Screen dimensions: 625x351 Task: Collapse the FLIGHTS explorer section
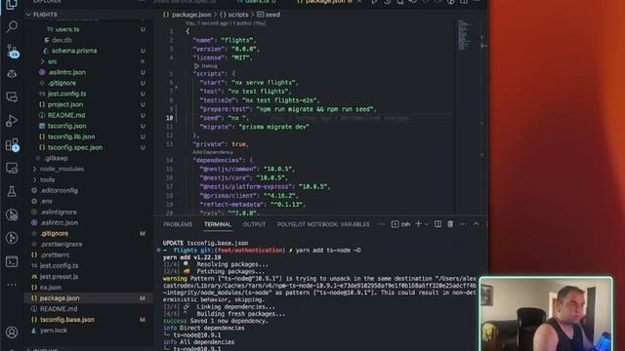[x=45, y=15]
